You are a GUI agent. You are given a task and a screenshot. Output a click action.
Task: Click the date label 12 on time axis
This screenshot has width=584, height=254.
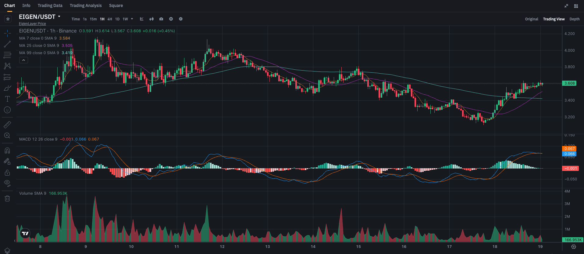[222, 247]
